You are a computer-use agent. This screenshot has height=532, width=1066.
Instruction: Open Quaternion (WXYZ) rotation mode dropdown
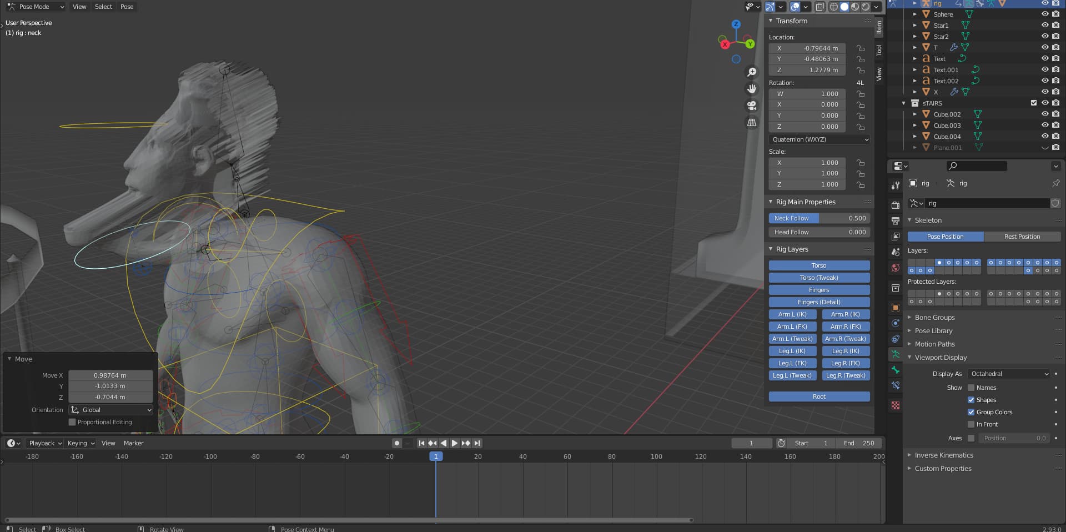(x=819, y=139)
